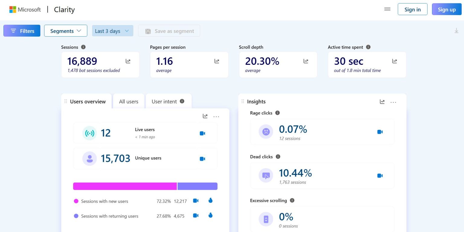
Task: View recordings for Live users
Action: pos(202,133)
